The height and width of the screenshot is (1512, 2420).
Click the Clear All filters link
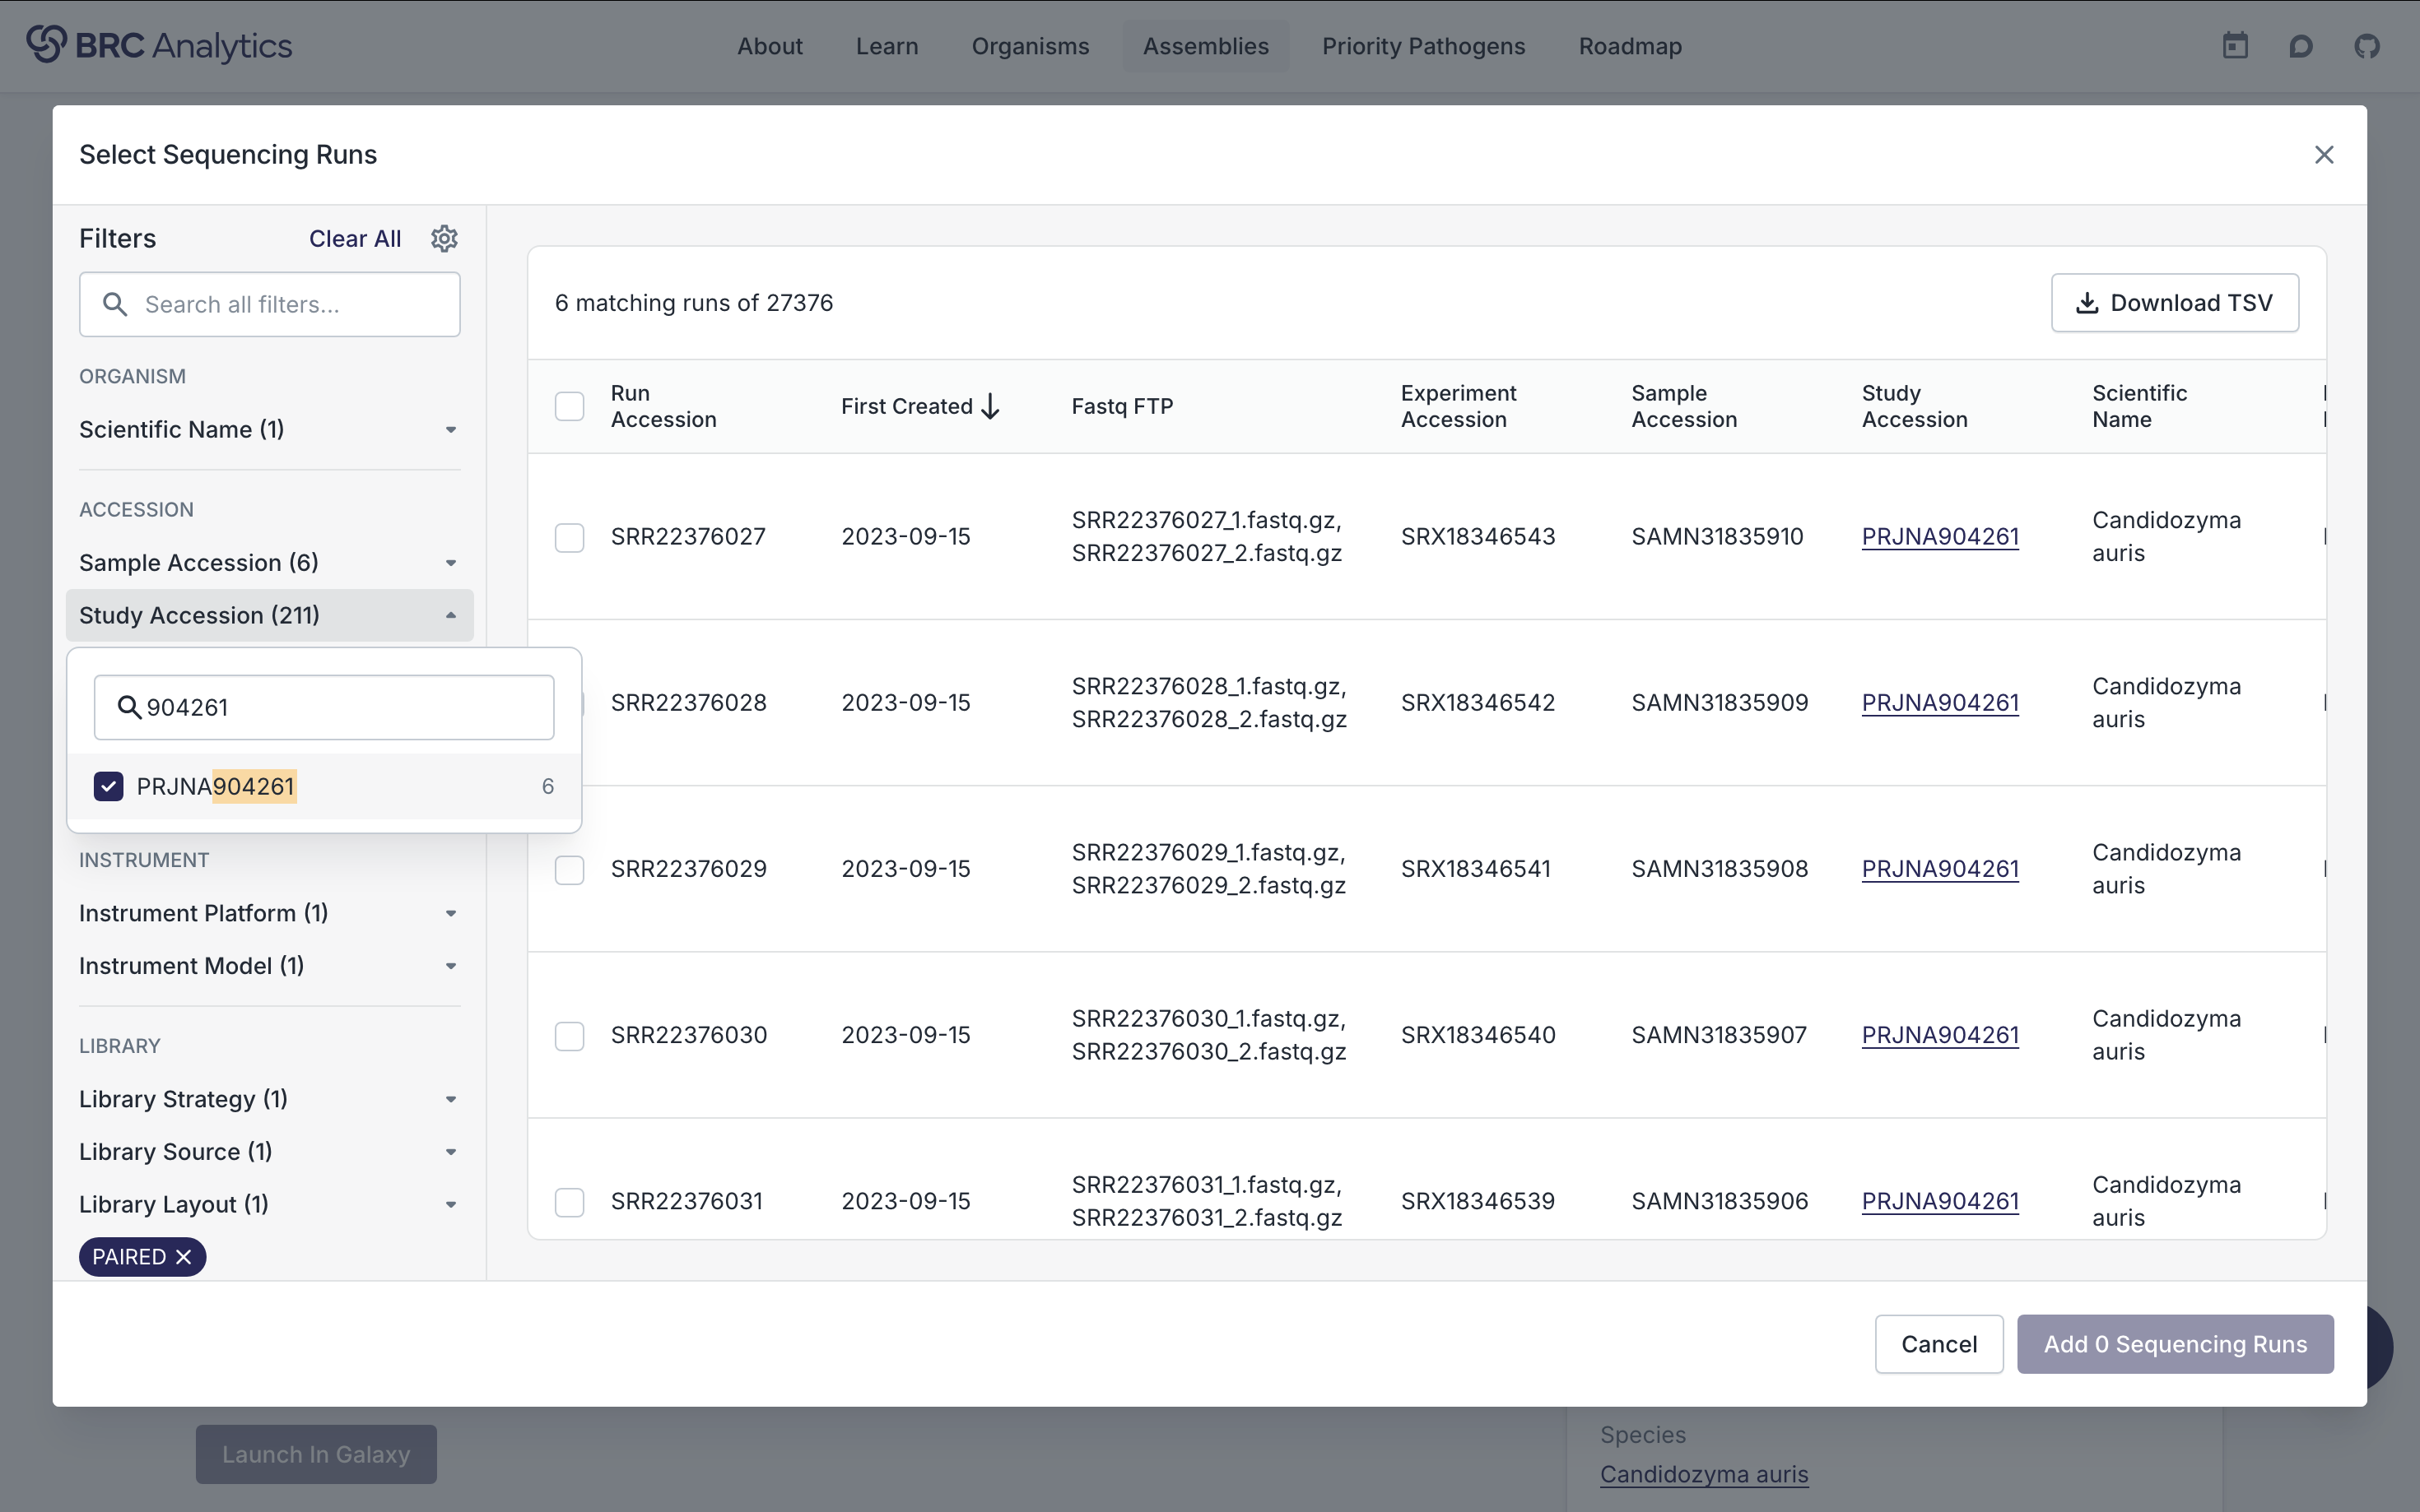[x=354, y=238]
